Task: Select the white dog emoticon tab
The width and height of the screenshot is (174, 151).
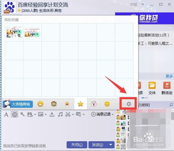Action: point(94,104)
